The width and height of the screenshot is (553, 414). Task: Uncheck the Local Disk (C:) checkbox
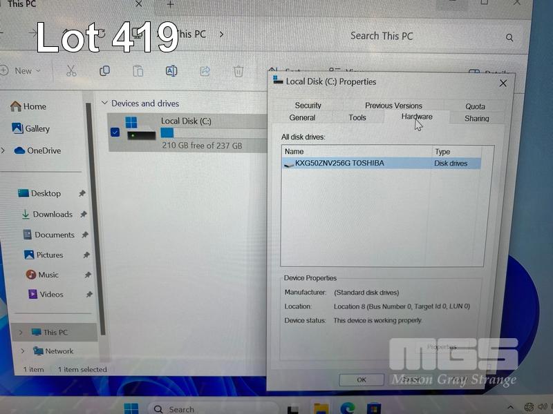(x=115, y=132)
